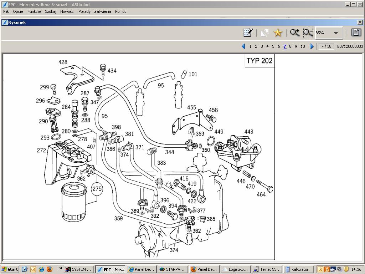Open the Funkcje menu
Viewport: 365px width, 274px height.
[x=34, y=11]
